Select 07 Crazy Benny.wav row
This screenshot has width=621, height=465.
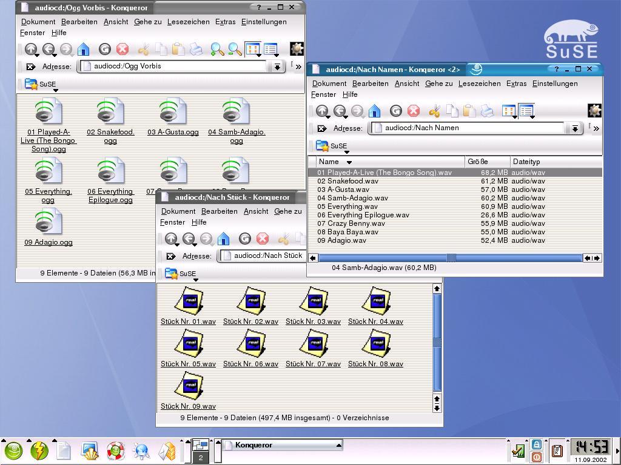pos(455,223)
